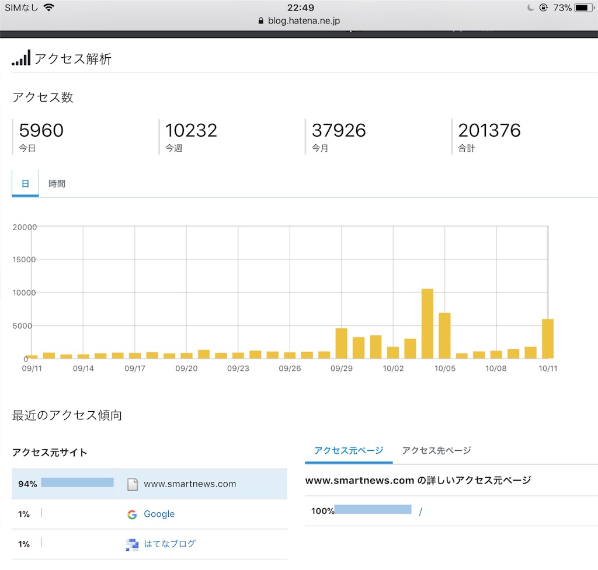
Task: Switch to the 時間 (hourly) tab
Action: point(57,183)
